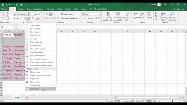Image resolution: width=187 pixels, height=105 pixels.
Task: Select the Hoja1 sheet tab
Action: pyautogui.click(x=17, y=97)
